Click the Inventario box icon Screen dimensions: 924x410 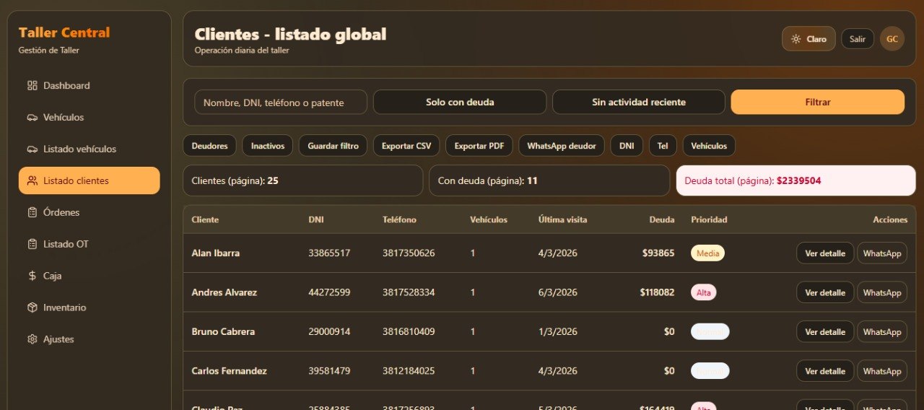pos(32,308)
